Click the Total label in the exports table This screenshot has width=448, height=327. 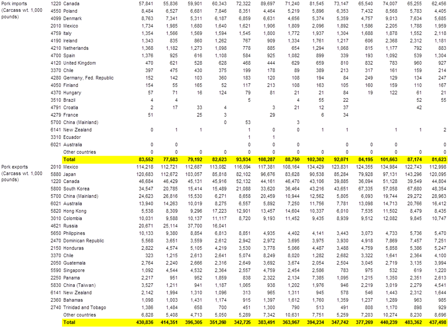tap(70, 322)
